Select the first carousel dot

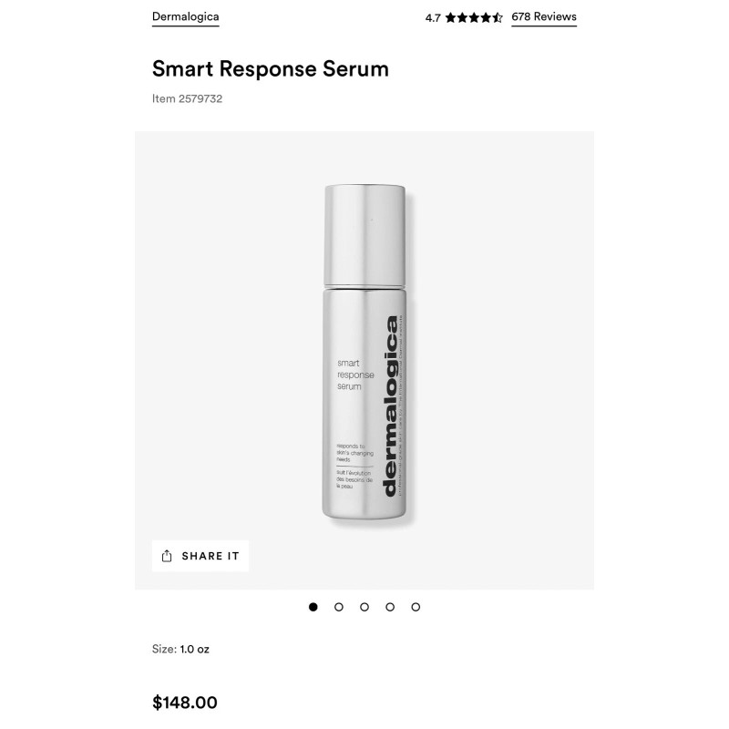pos(313,607)
